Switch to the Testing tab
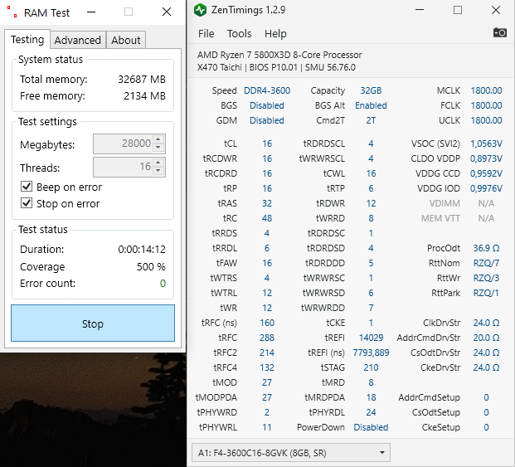The height and width of the screenshot is (467, 515). click(27, 40)
